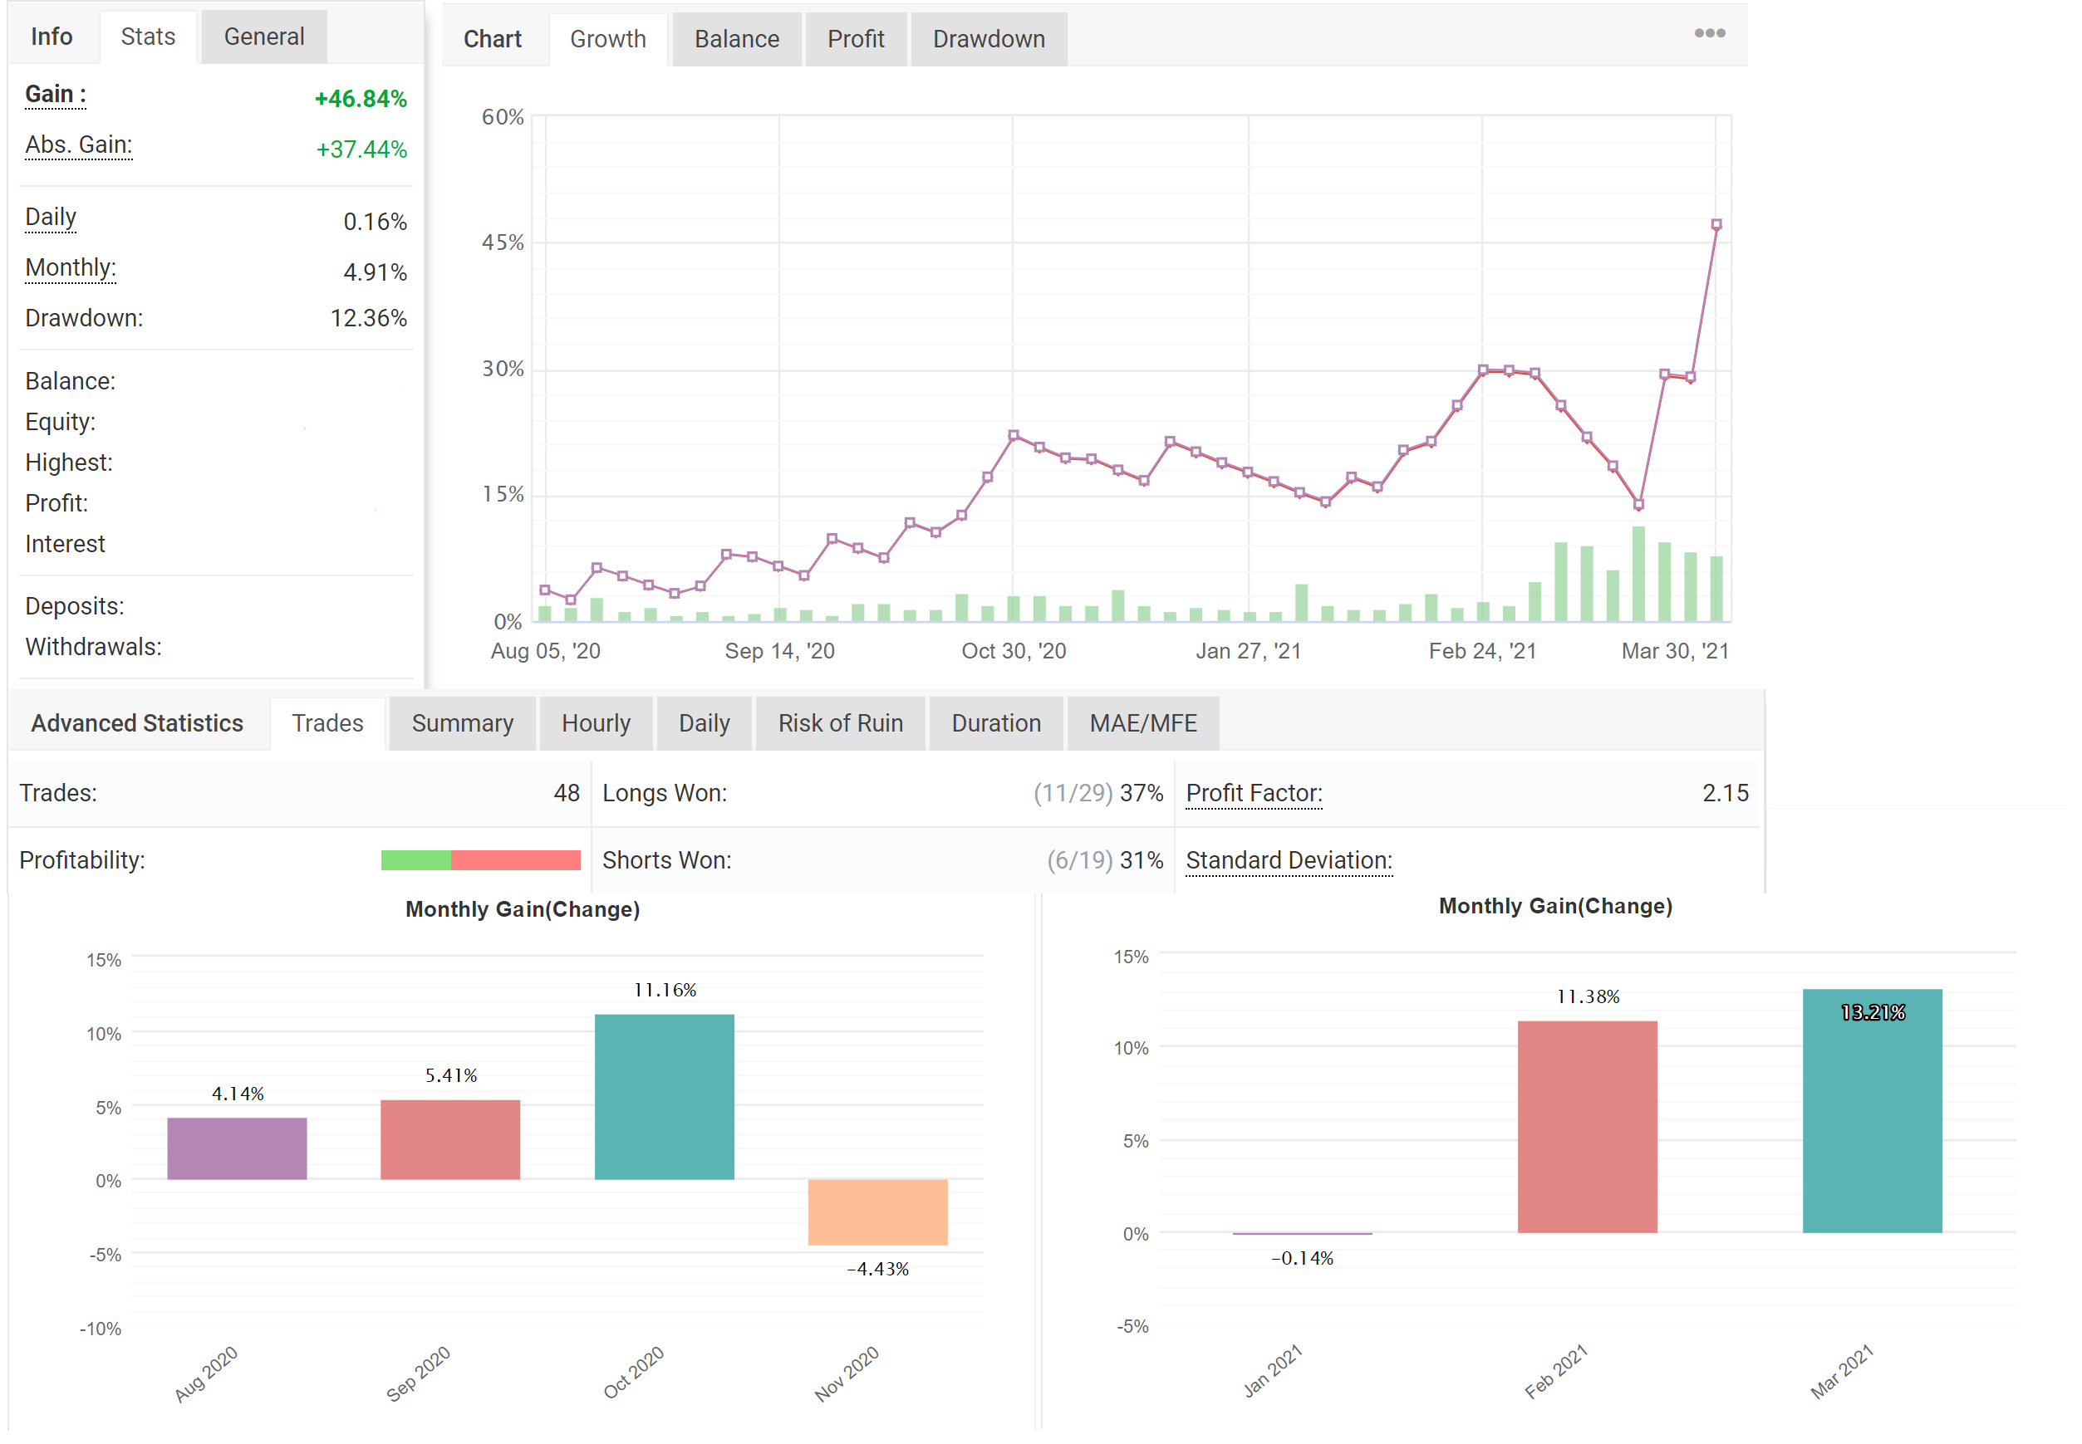
Task: Open the General tab
Action: point(263,37)
